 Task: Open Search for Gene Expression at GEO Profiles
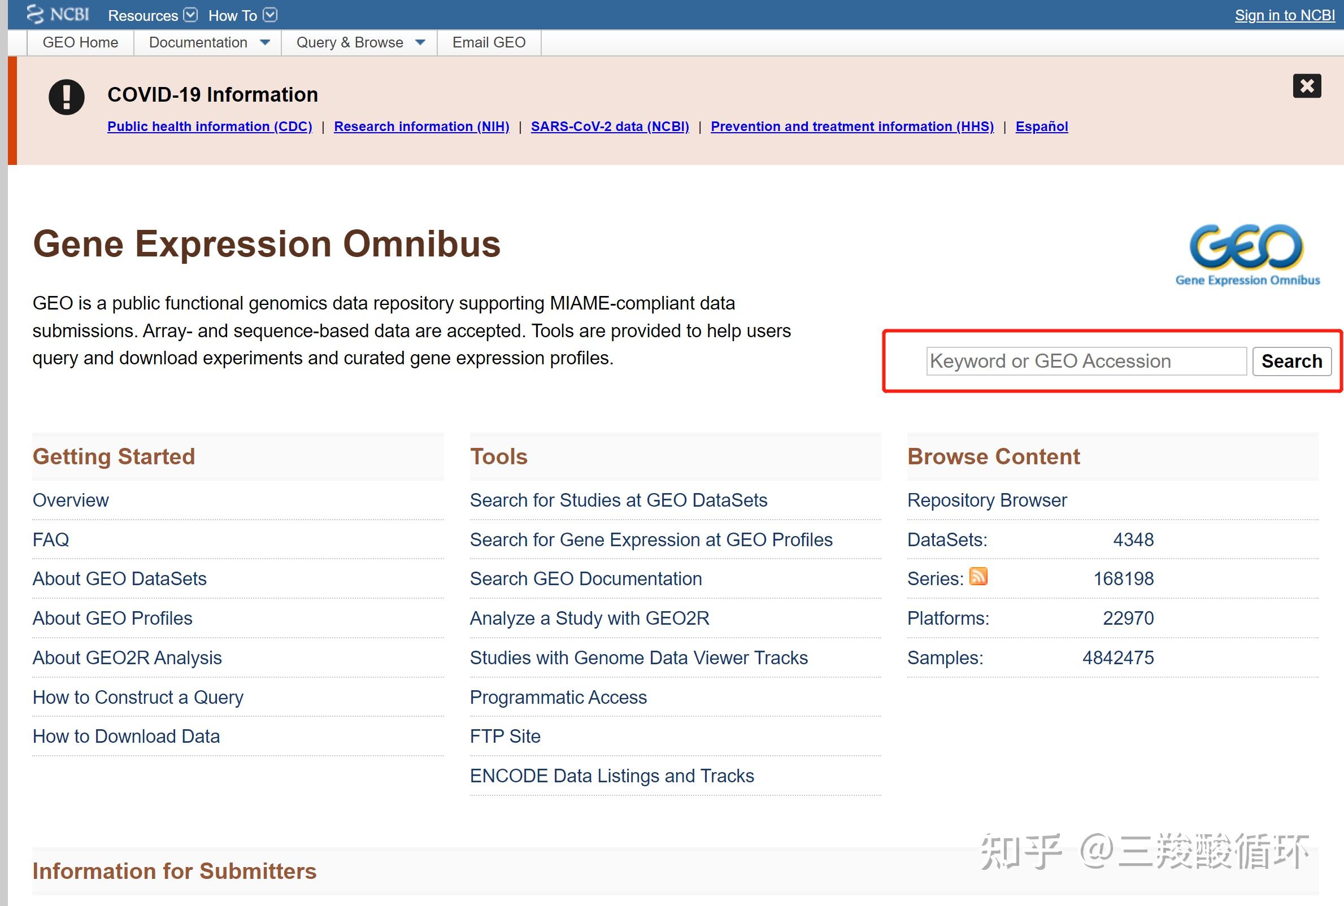(x=651, y=539)
